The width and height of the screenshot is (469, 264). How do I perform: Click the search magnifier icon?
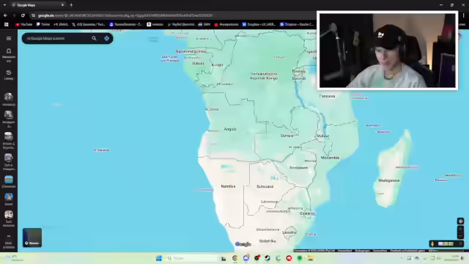(94, 38)
